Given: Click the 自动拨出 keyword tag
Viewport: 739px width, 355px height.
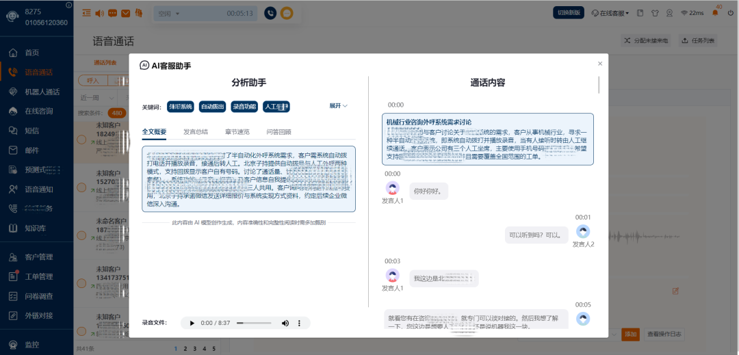Looking at the screenshot, I should point(213,107).
